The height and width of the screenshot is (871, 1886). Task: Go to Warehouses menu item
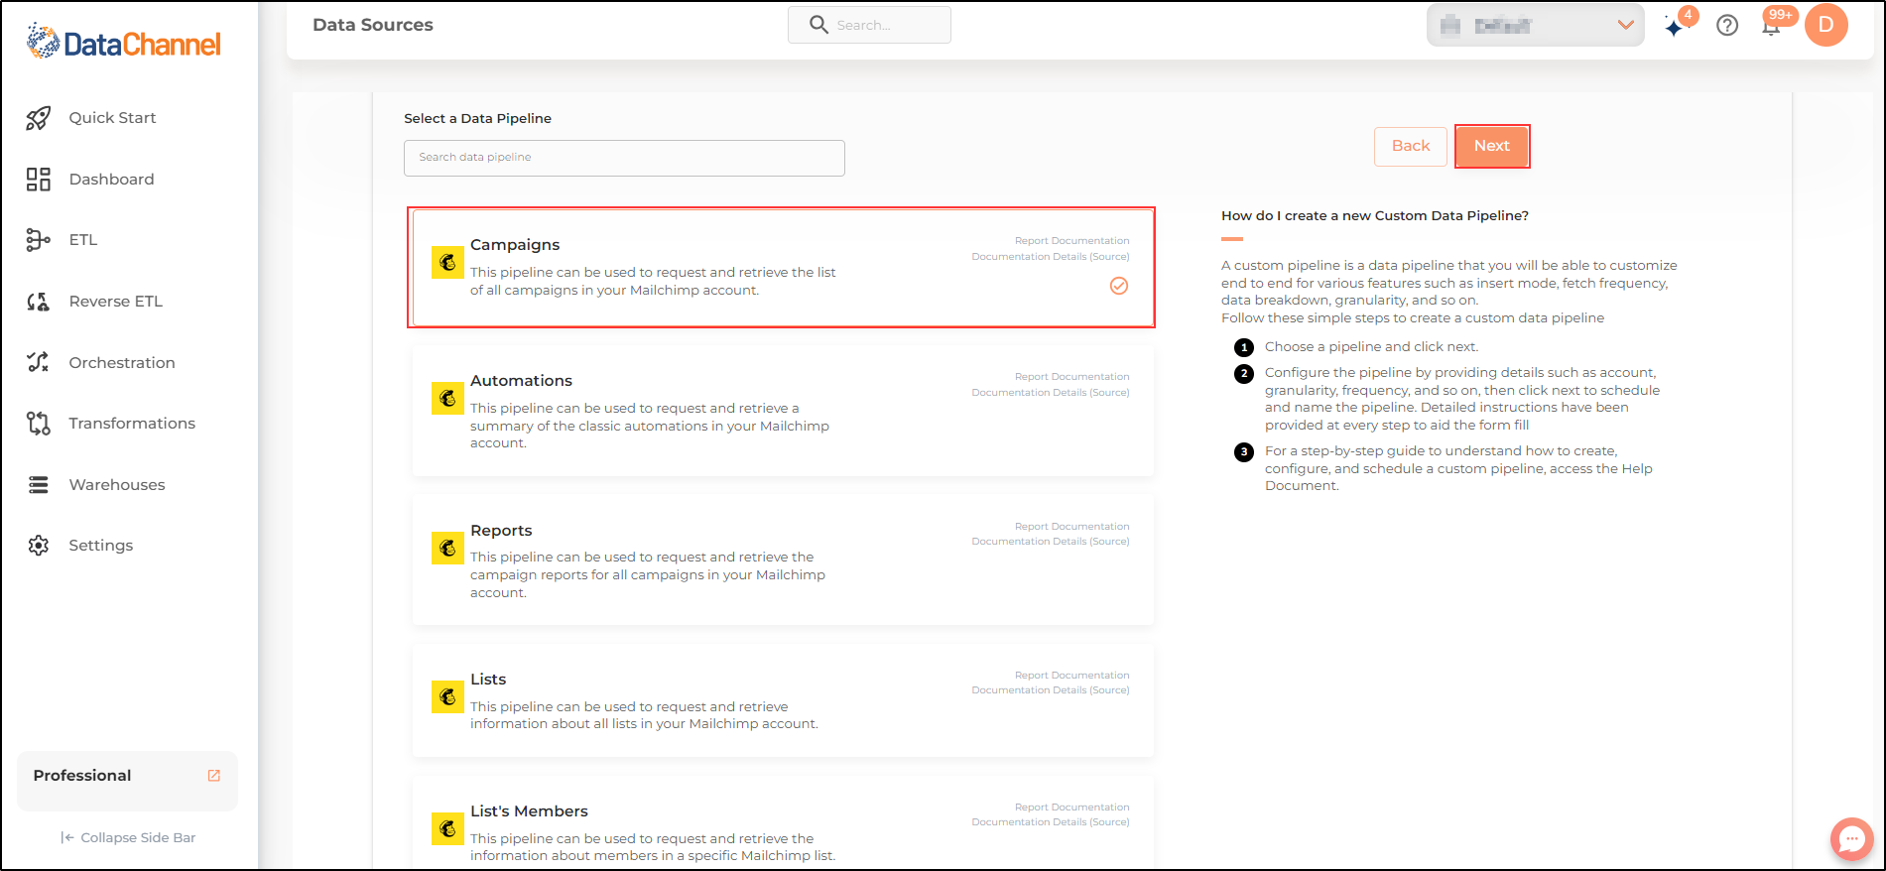pyautogui.click(x=117, y=485)
